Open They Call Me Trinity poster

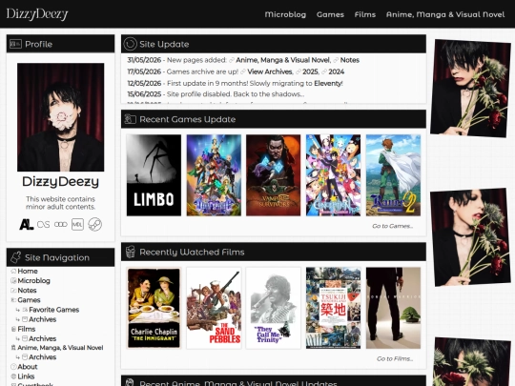click(x=274, y=308)
